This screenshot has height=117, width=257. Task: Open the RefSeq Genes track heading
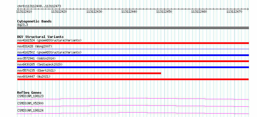(29, 93)
